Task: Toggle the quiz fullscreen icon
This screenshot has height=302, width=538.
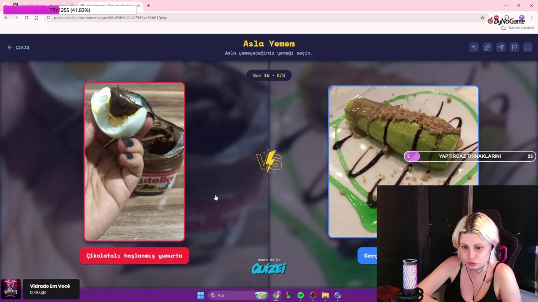Action: click(x=528, y=47)
